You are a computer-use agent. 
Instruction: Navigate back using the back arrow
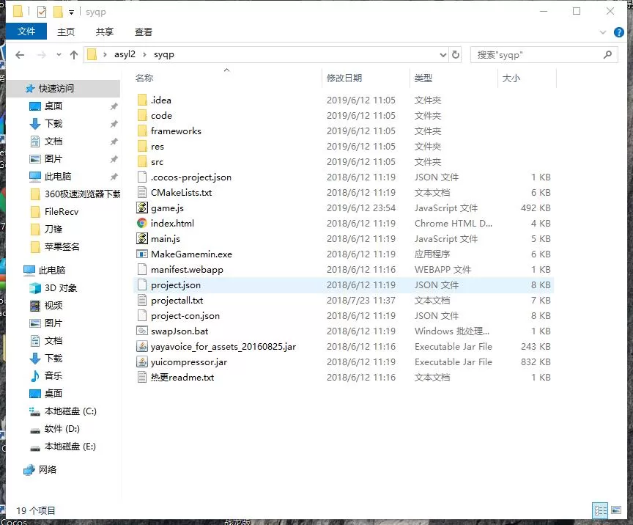click(20, 54)
